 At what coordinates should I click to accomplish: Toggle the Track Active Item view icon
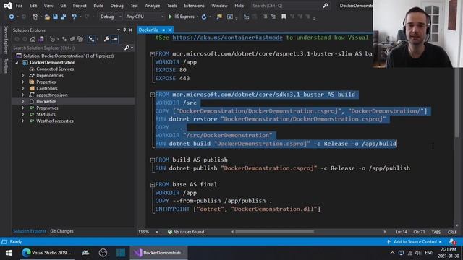(92, 39)
